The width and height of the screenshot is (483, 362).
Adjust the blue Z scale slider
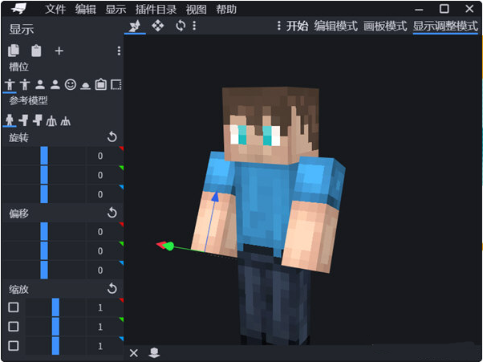55,346
